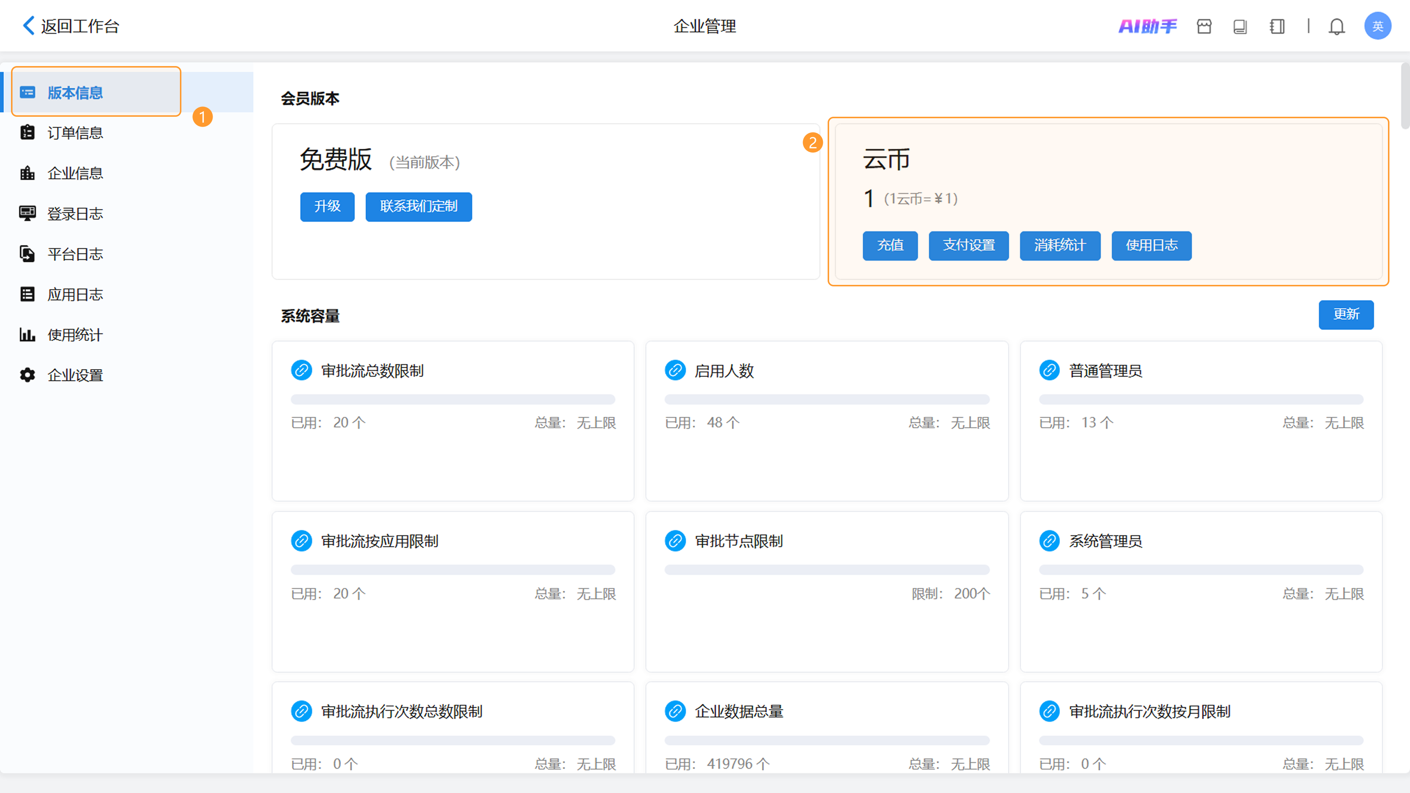
Task: Click the 使用统计 bar chart icon
Action: [x=28, y=334]
